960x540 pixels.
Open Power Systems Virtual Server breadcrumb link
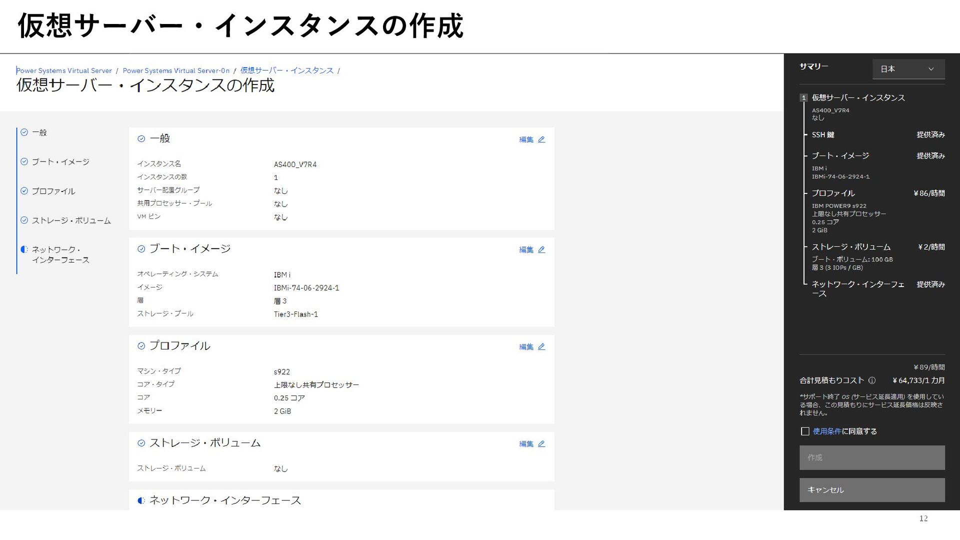pos(64,70)
